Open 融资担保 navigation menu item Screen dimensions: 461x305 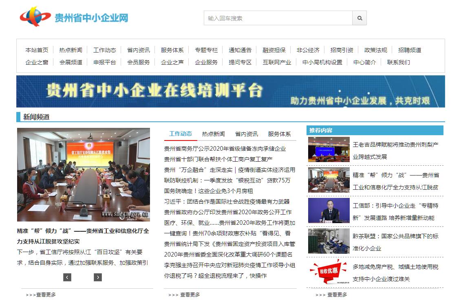pyautogui.click(x=274, y=50)
